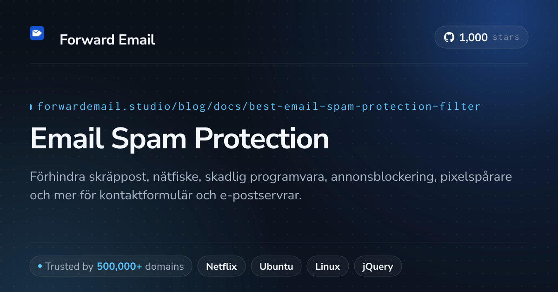Click the word Protection in the title

[261, 138]
